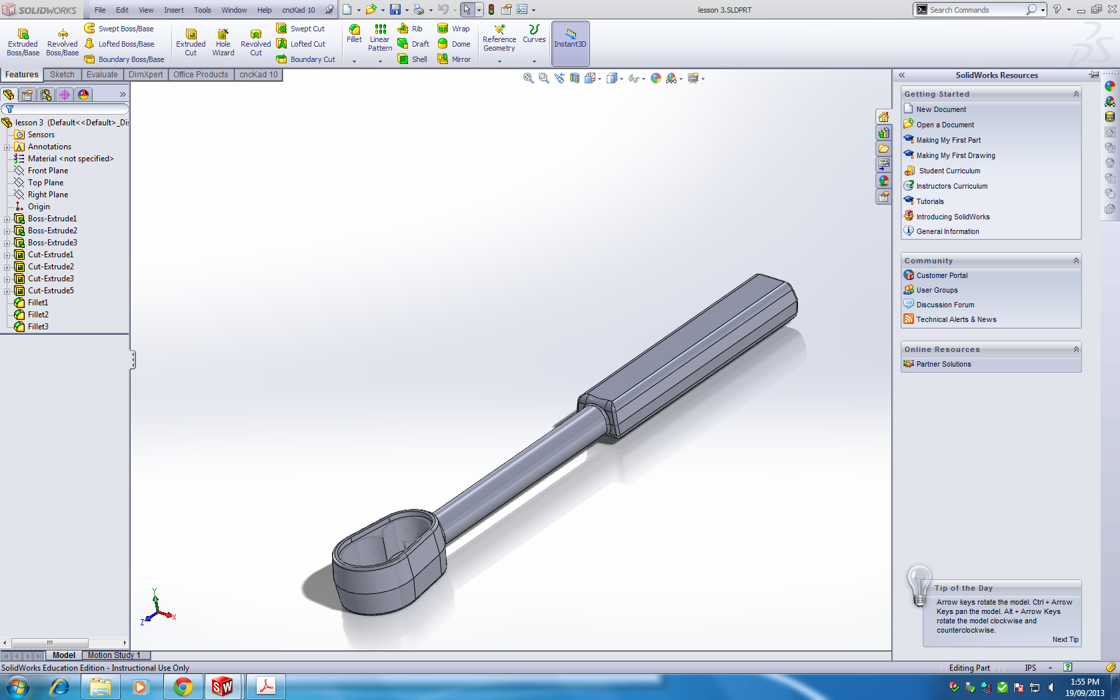
Task: Switch to the DimXpert tab
Action: click(x=145, y=75)
